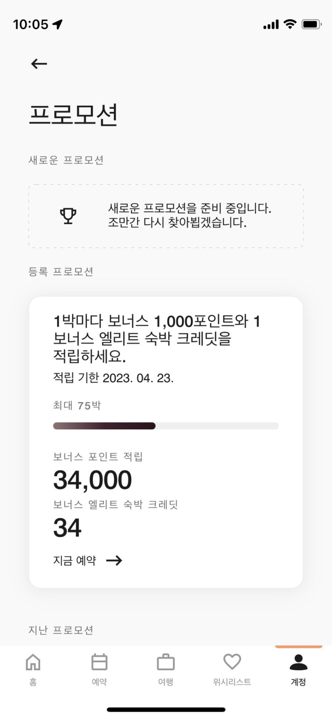This screenshot has width=332, height=719.
Task: Tap the back arrow
Action: click(x=39, y=64)
